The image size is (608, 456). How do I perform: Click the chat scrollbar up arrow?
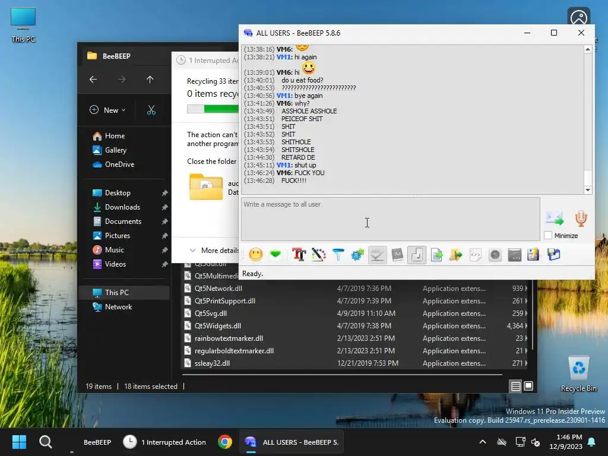588,49
